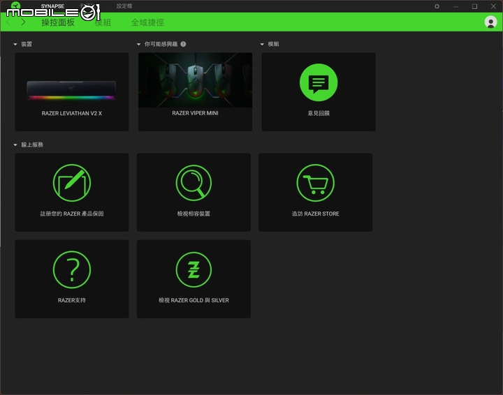Click the shopping cart icon for Razer Store
Screen dimensions: 503x395
point(316,183)
